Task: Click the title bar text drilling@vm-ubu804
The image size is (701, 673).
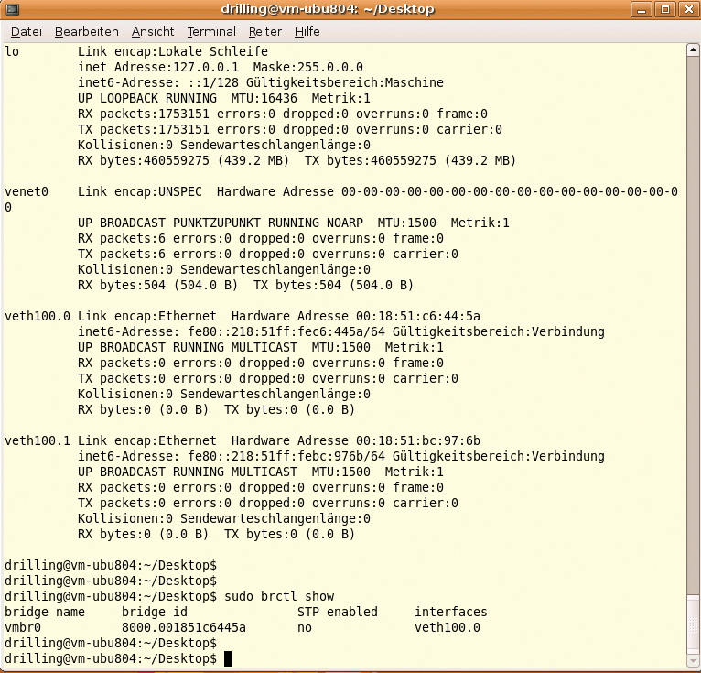Action: (x=328, y=9)
